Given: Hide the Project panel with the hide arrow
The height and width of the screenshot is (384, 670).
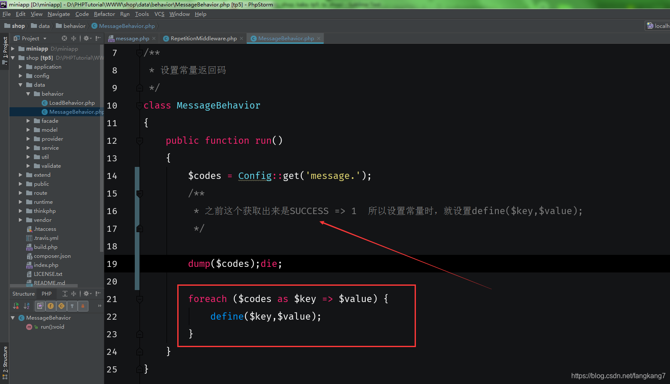Looking at the screenshot, I should point(98,38).
